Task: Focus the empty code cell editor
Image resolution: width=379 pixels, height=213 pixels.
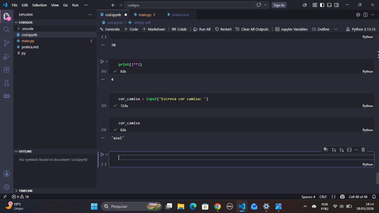Action: 246,157
